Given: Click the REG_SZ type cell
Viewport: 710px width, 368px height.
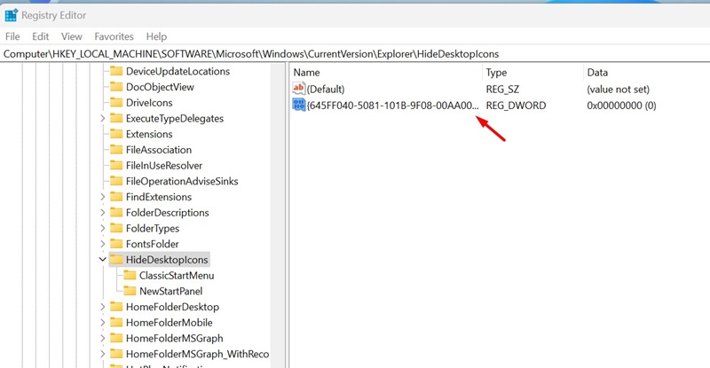Looking at the screenshot, I should [502, 90].
